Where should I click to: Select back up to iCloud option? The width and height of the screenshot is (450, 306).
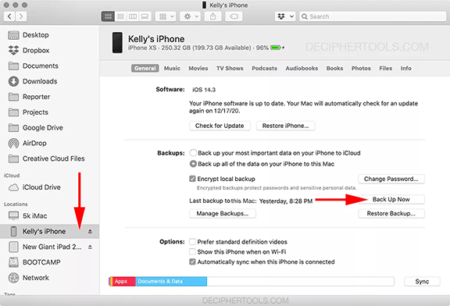pyautogui.click(x=193, y=153)
